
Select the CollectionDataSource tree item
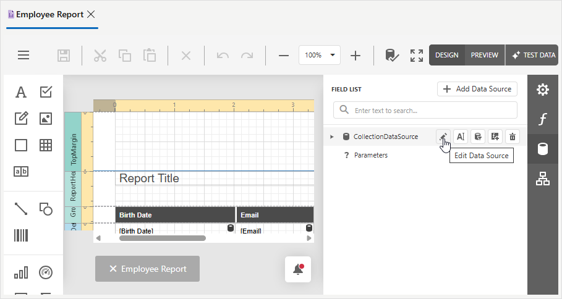(386, 137)
